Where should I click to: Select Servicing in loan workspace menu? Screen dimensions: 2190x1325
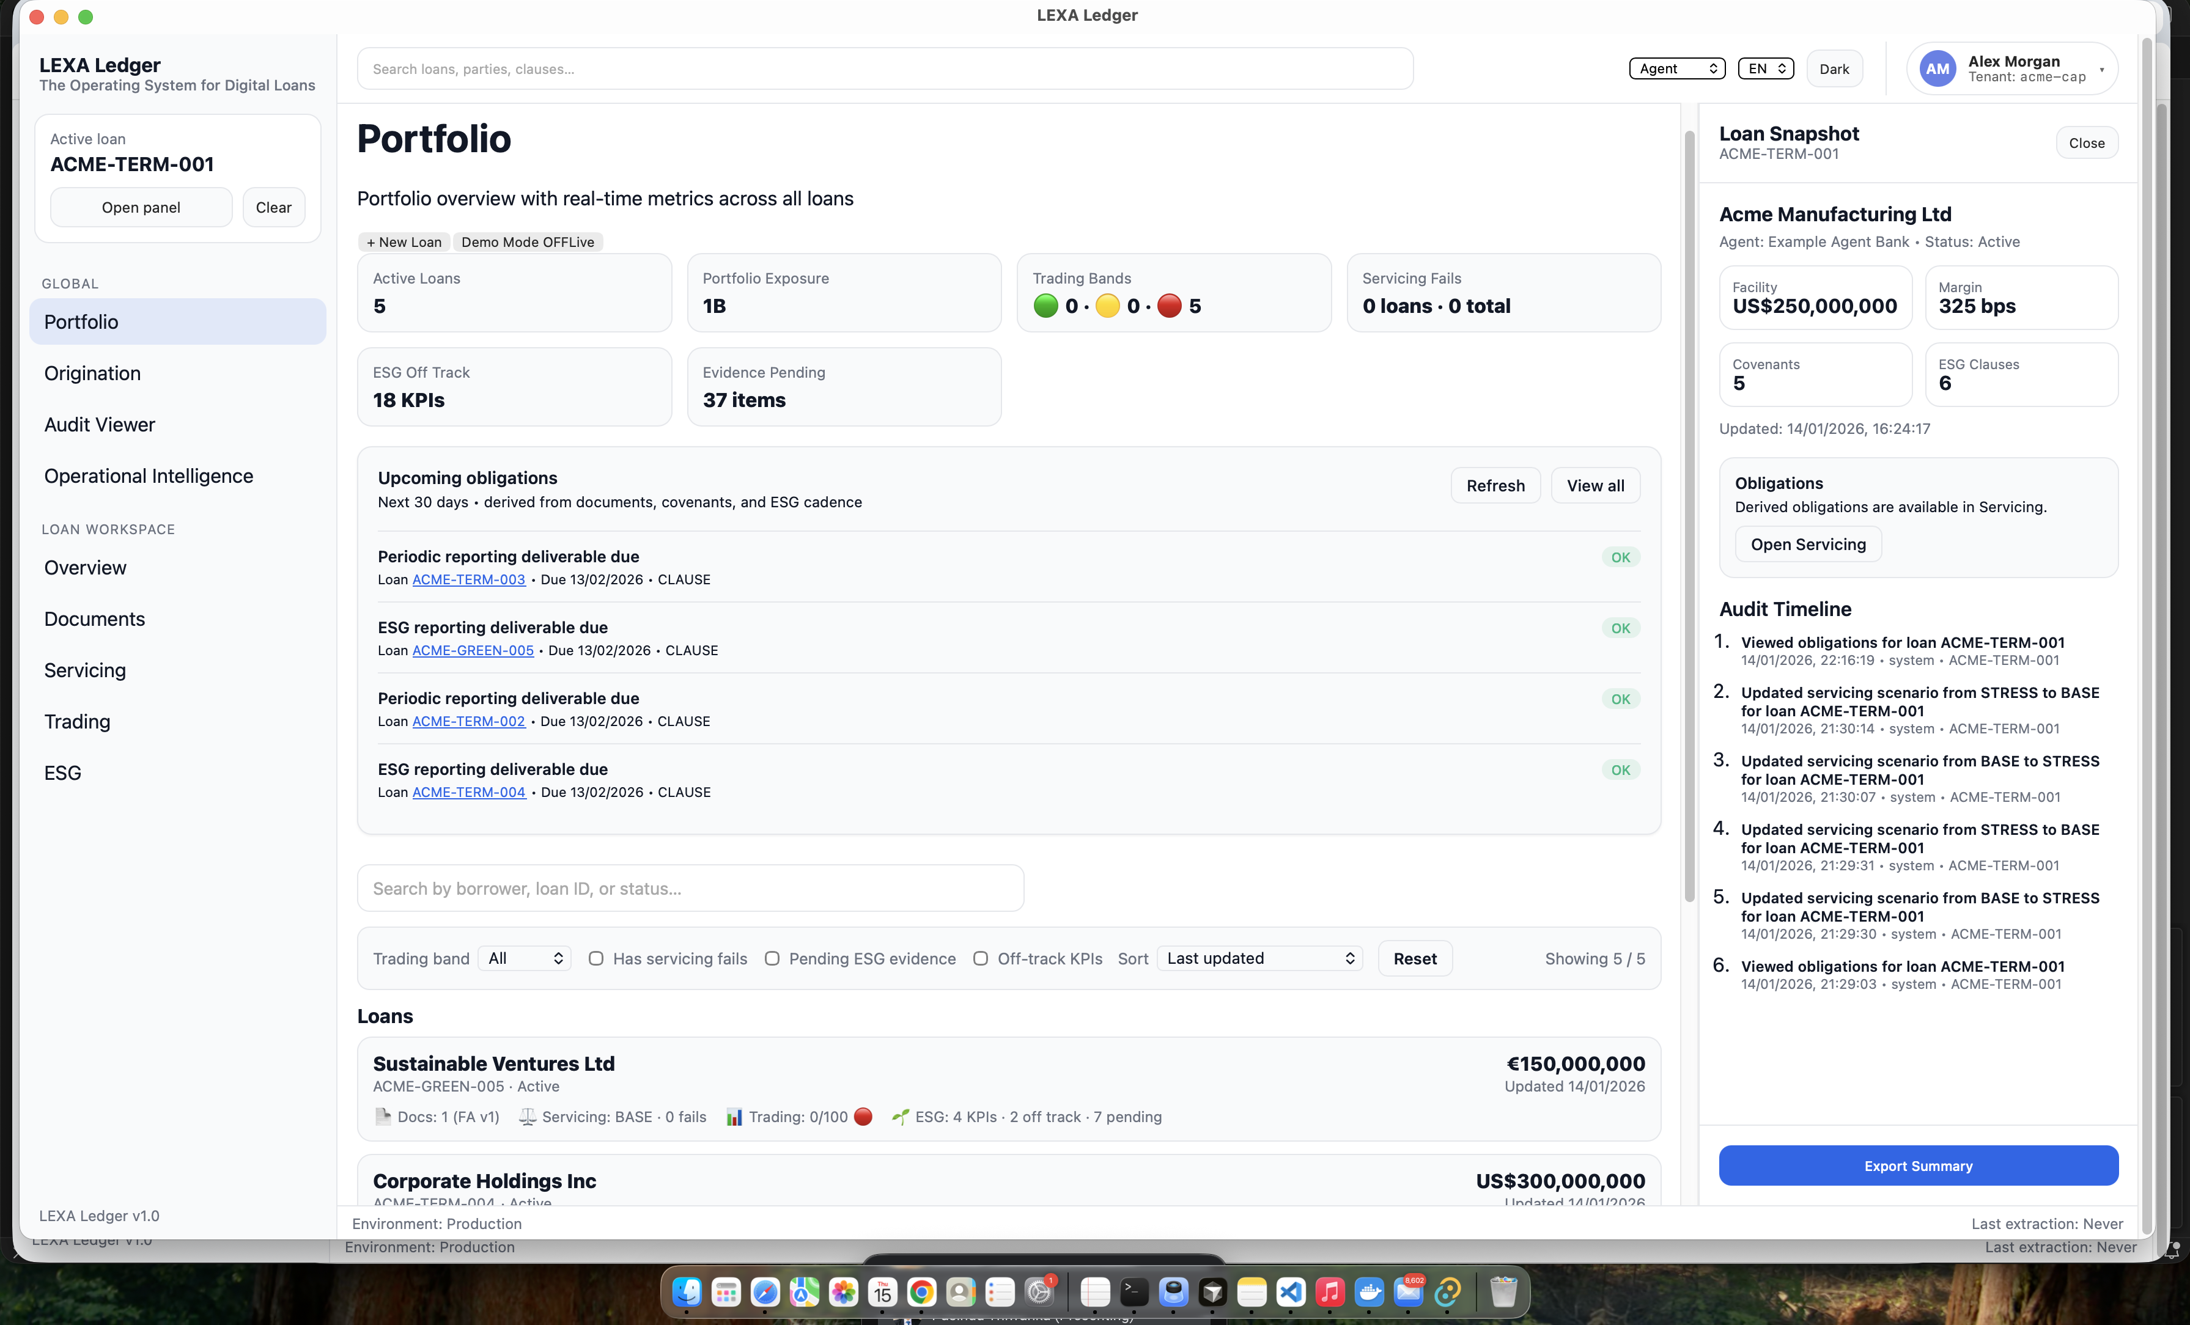pos(86,670)
